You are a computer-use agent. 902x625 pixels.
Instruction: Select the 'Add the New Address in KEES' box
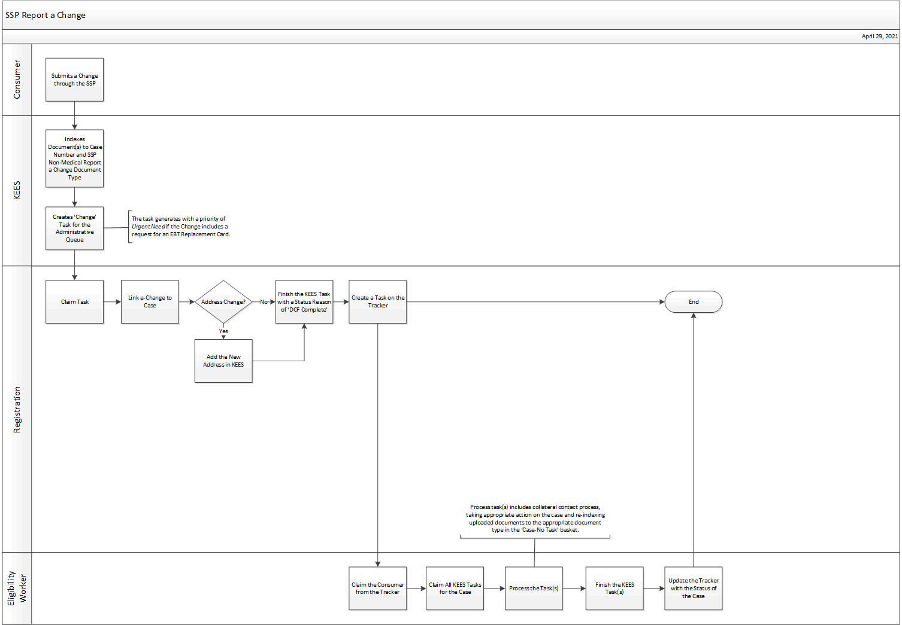(223, 361)
